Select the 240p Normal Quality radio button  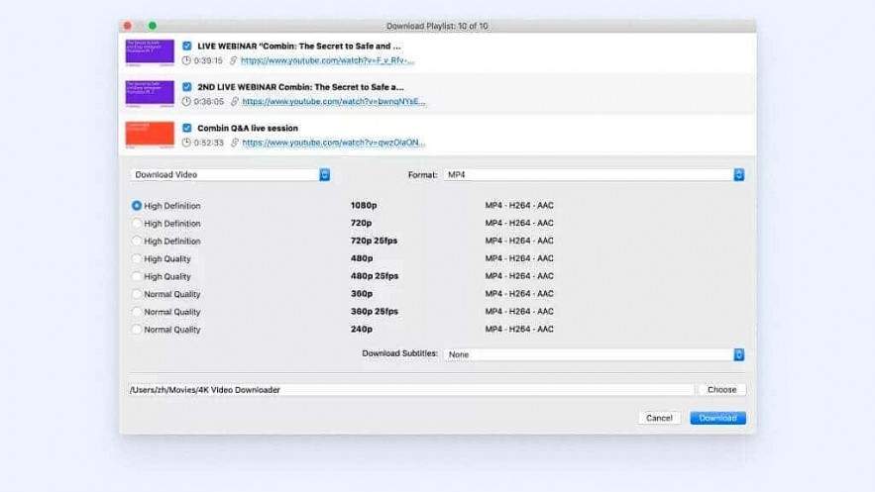[x=137, y=330]
